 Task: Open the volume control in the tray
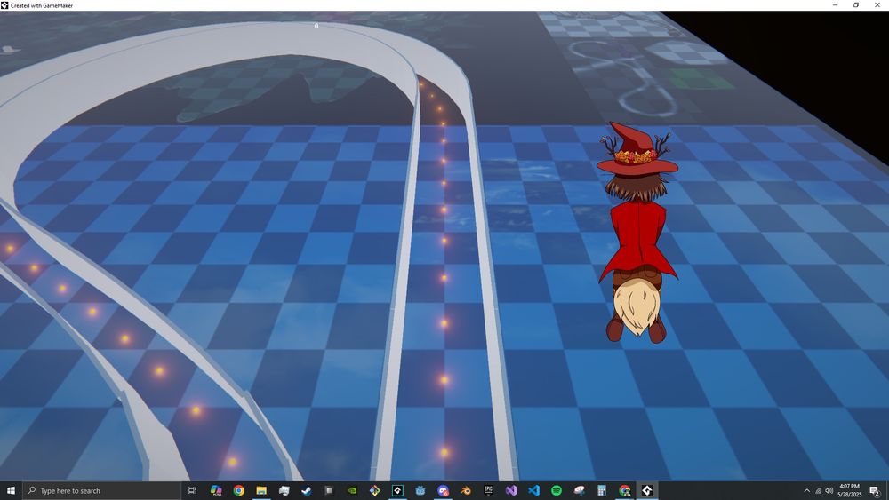pyautogui.click(x=829, y=490)
